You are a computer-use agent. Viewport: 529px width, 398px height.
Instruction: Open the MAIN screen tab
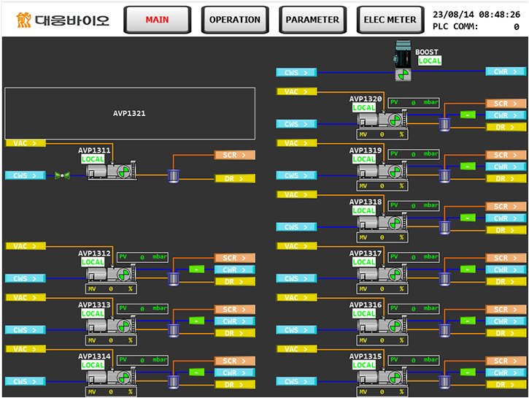[157, 20]
